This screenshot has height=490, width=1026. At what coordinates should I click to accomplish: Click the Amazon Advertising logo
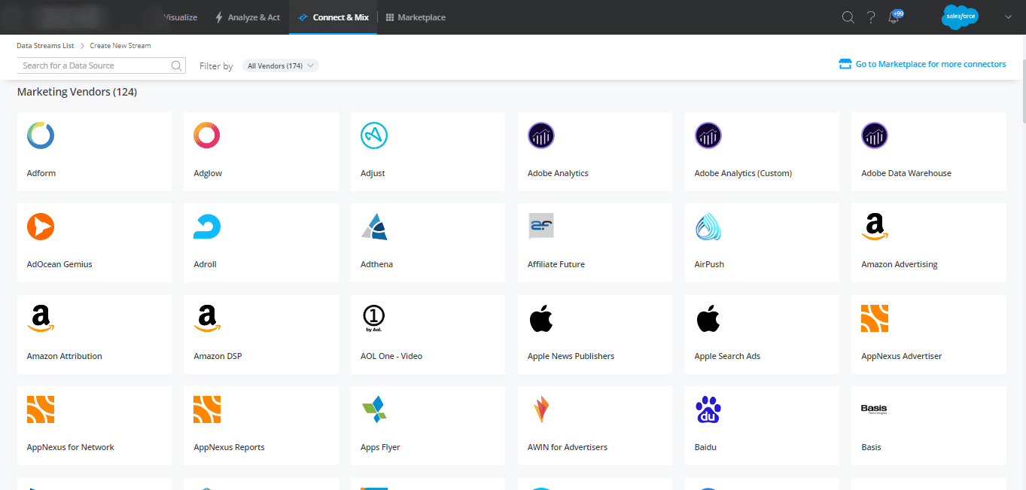tap(875, 227)
